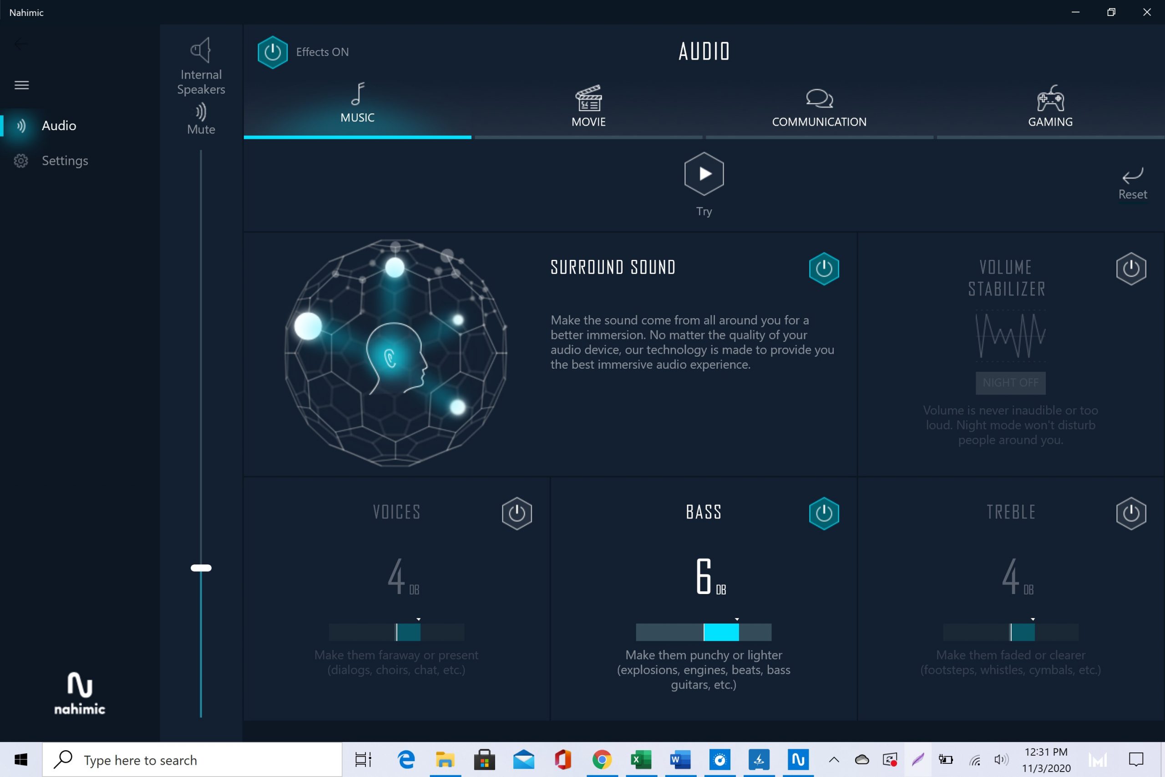Show hidden system tray icons
The height and width of the screenshot is (777, 1165).
coord(834,759)
